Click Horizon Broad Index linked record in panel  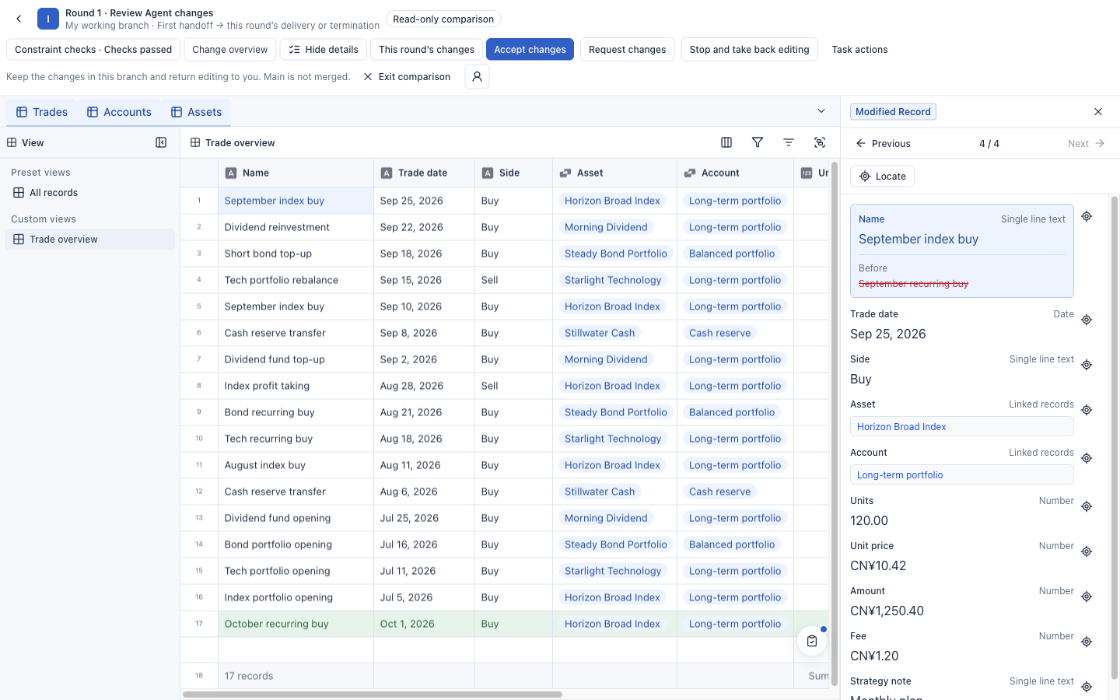[x=961, y=427]
